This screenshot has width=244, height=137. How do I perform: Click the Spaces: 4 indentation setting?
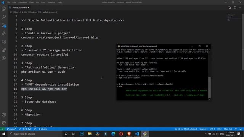[203, 129]
